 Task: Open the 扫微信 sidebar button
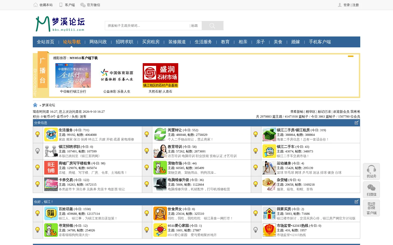click(371, 190)
